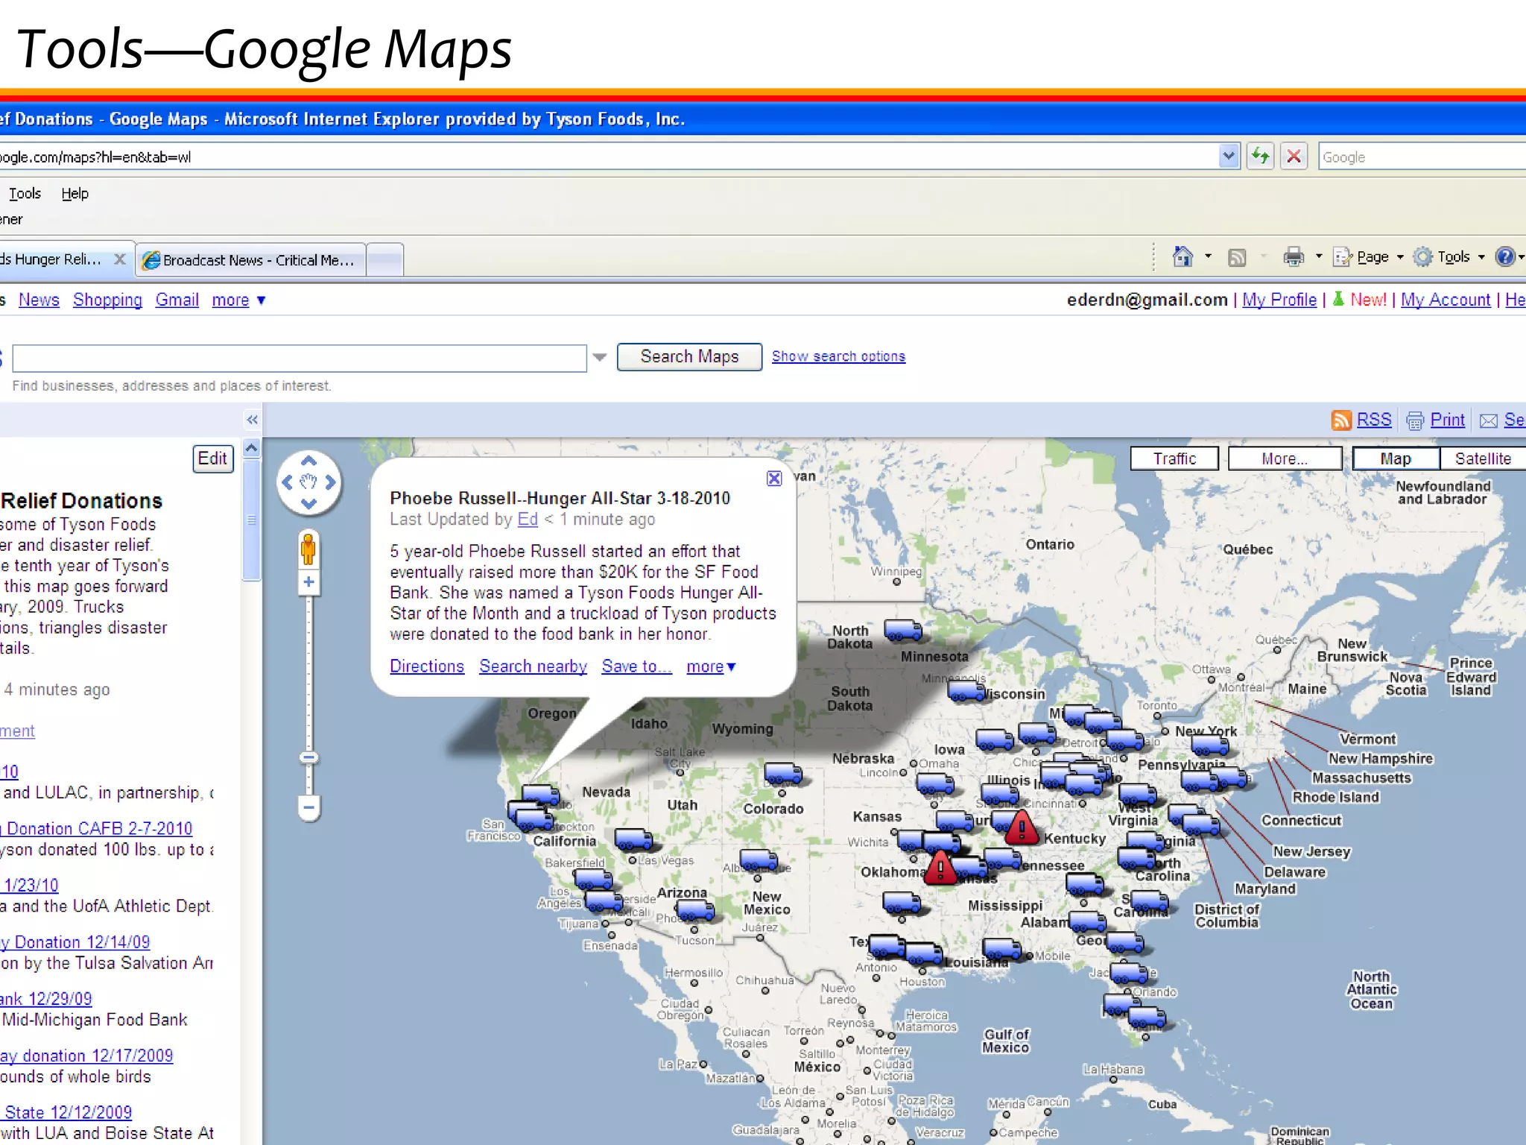
Task: Close the Phoebe Russell info bubble
Action: [774, 479]
